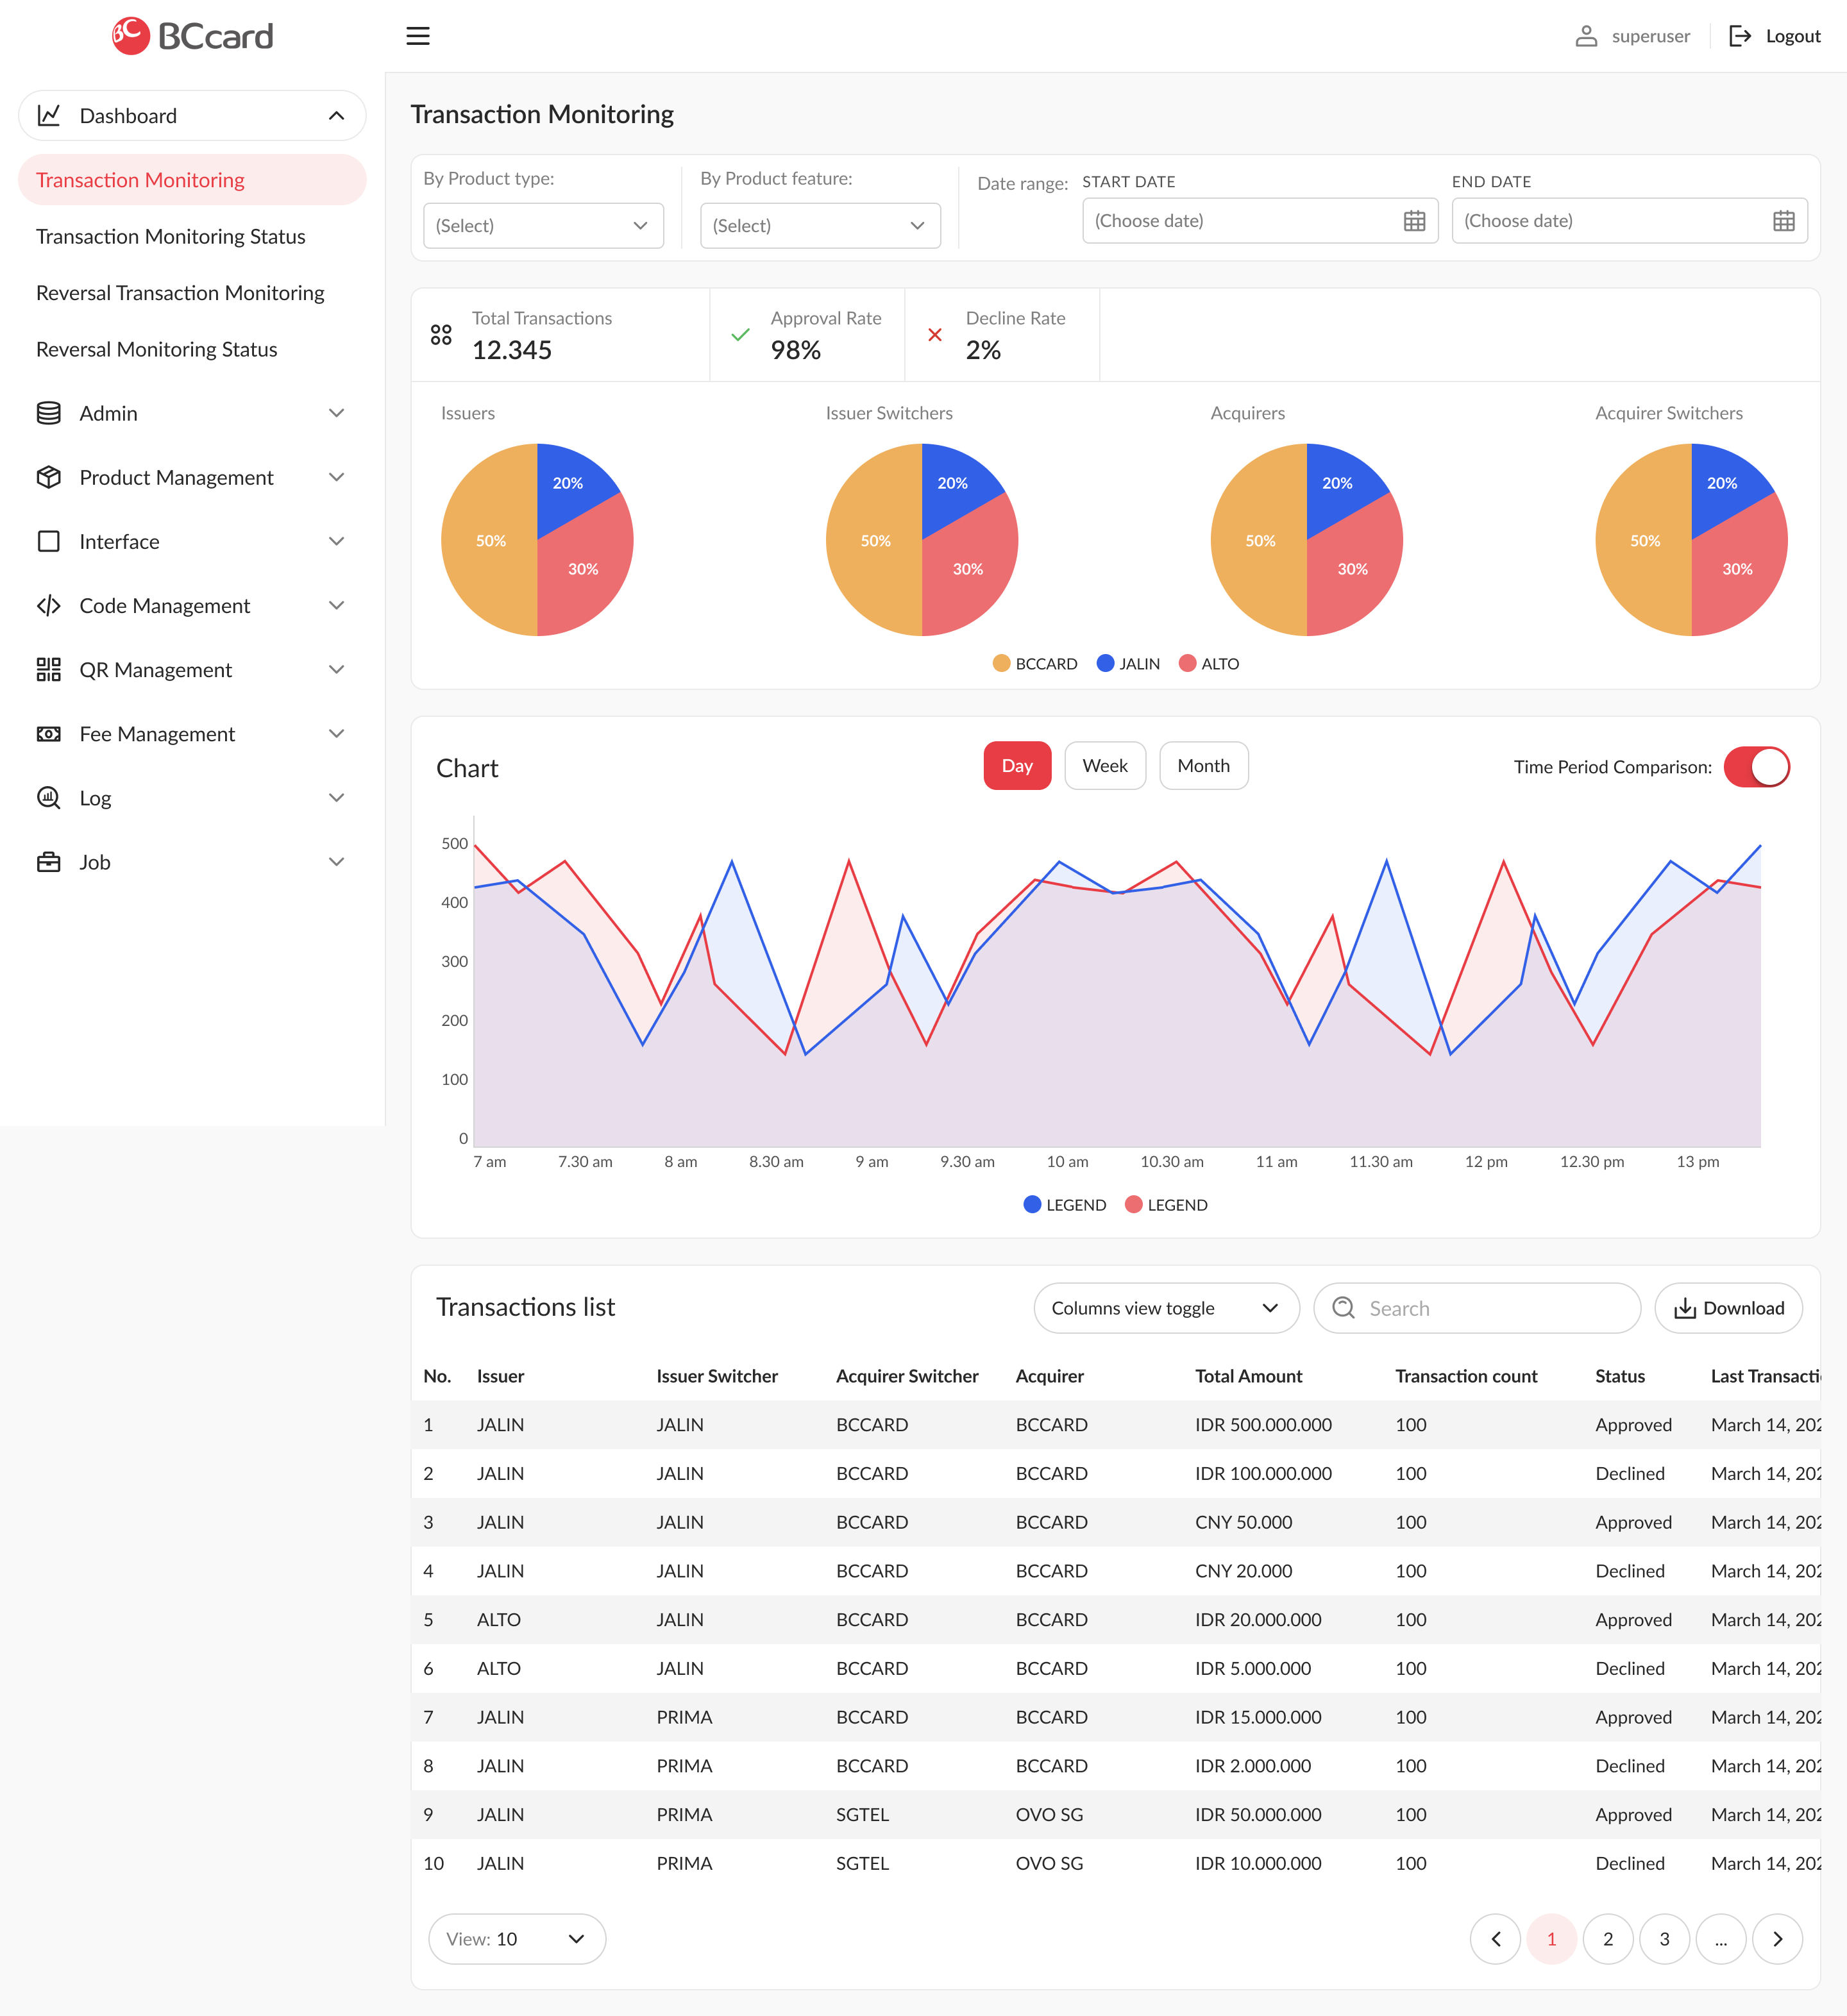This screenshot has height=2016, width=1847.
Task: Disable the Time Period Comparison toggle
Action: [x=1757, y=766]
